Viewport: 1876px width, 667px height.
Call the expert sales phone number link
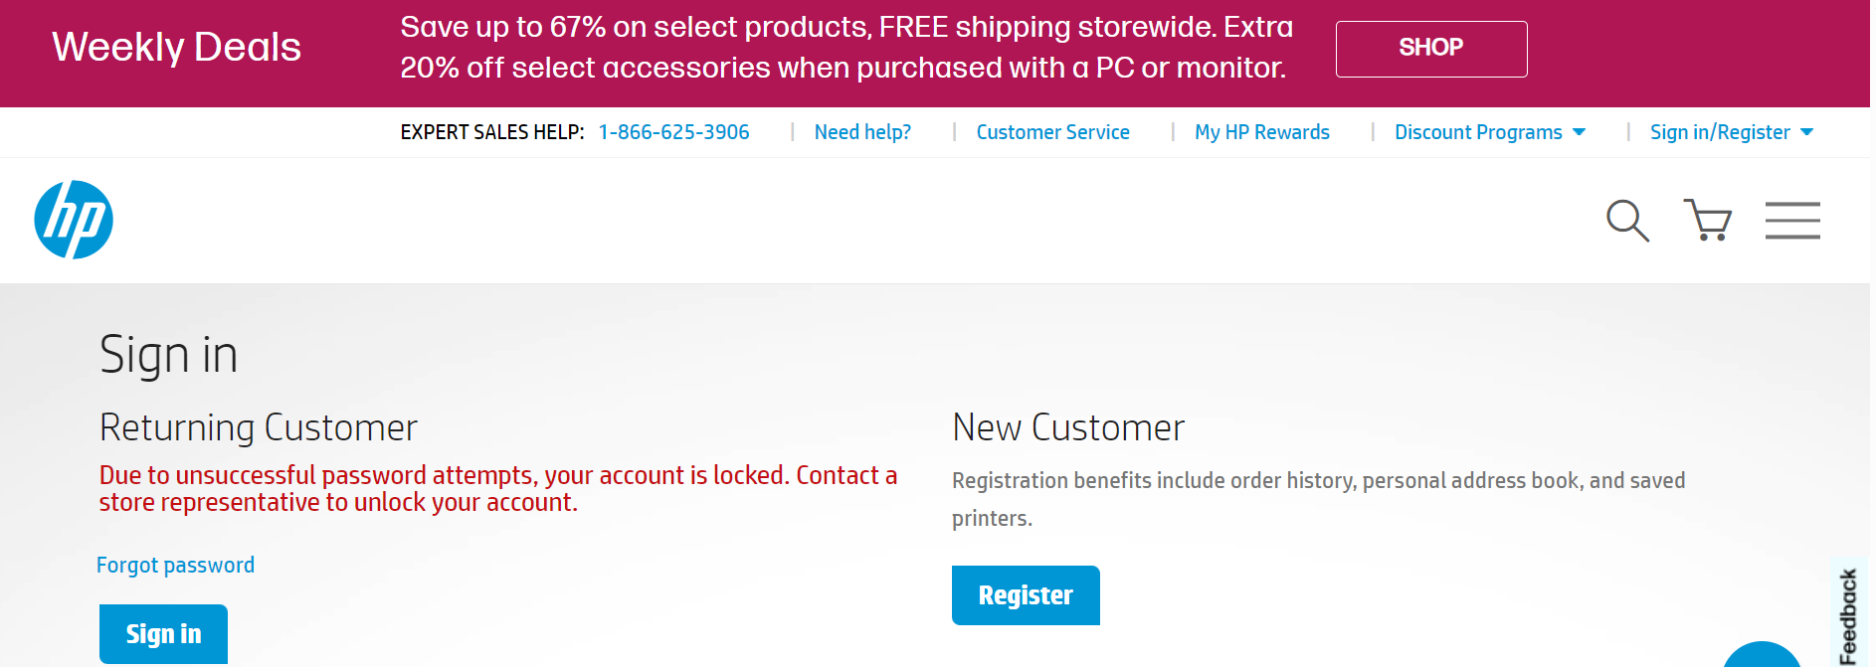click(674, 131)
